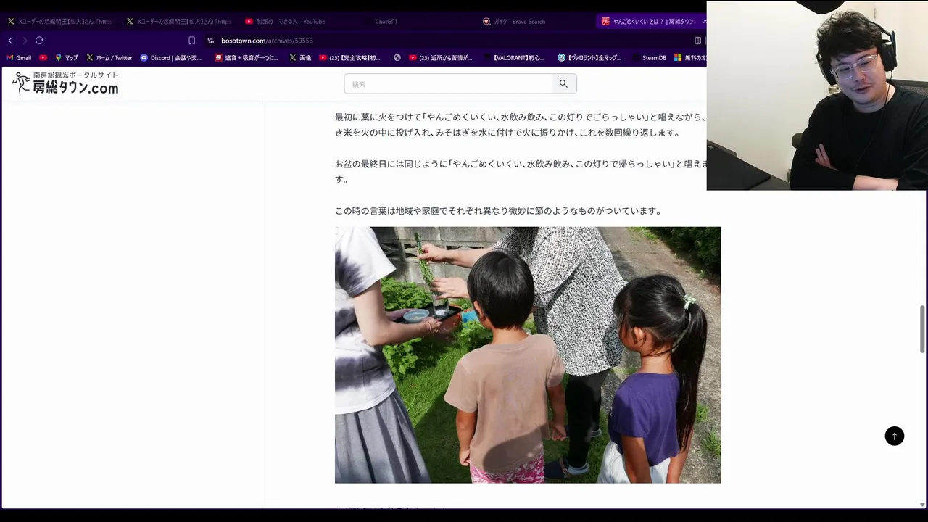This screenshot has width=928, height=522.
Task: Click the children and herbs photo
Action: coord(528,355)
